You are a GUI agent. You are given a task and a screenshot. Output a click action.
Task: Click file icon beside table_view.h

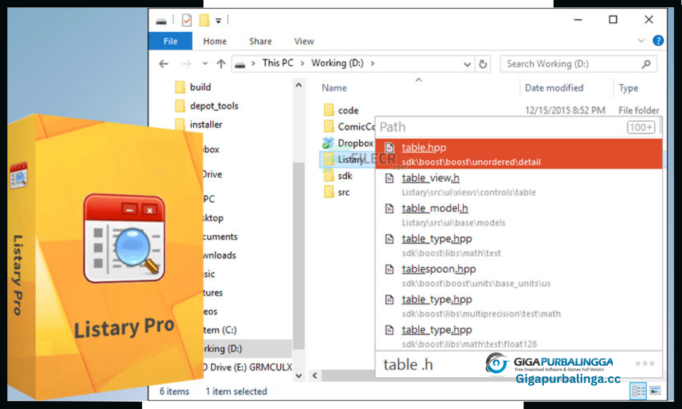(389, 178)
